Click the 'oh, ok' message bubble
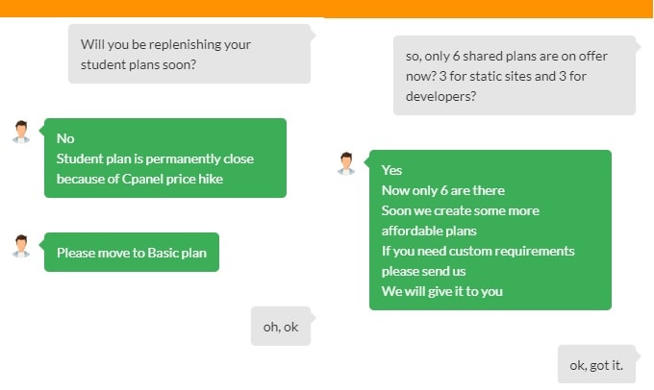 click(281, 327)
